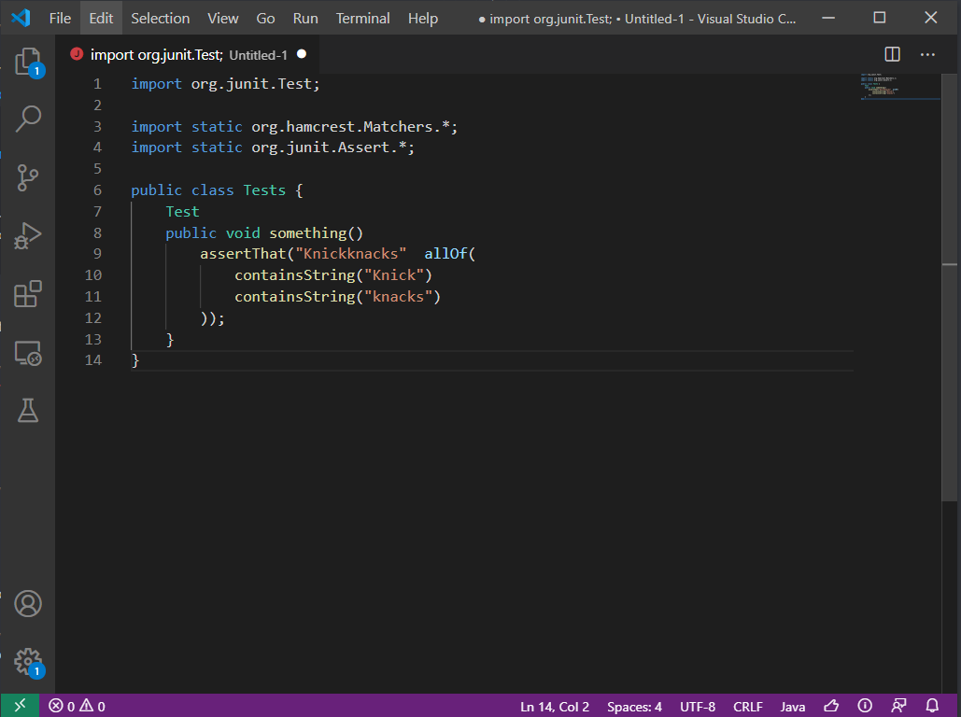Screen dimensions: 961x717
Task: Show errors and warnings in Problems panel
Action: coord(78,706)
